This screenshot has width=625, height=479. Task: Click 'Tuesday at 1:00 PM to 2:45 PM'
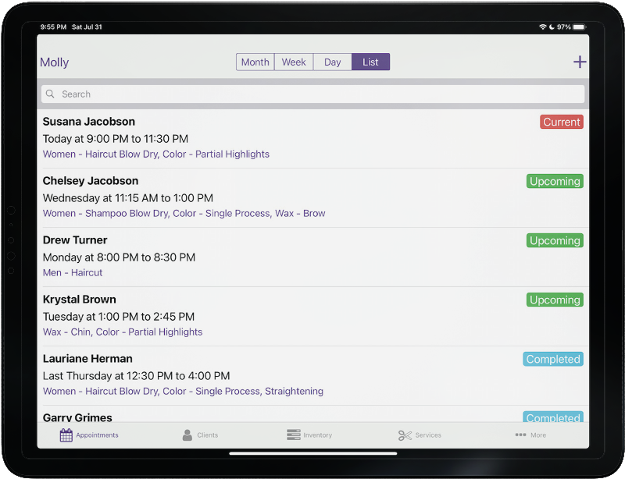click(119, 317)
